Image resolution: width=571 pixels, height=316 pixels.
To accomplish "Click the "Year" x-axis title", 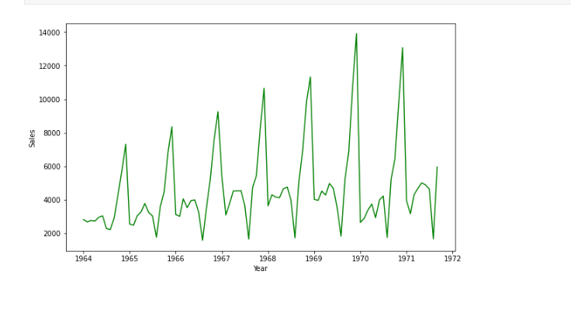I will [261, 269].
